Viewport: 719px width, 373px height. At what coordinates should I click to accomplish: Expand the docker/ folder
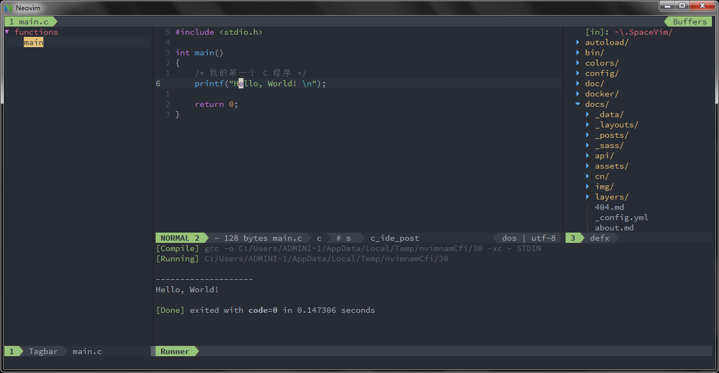click(578, 94)
